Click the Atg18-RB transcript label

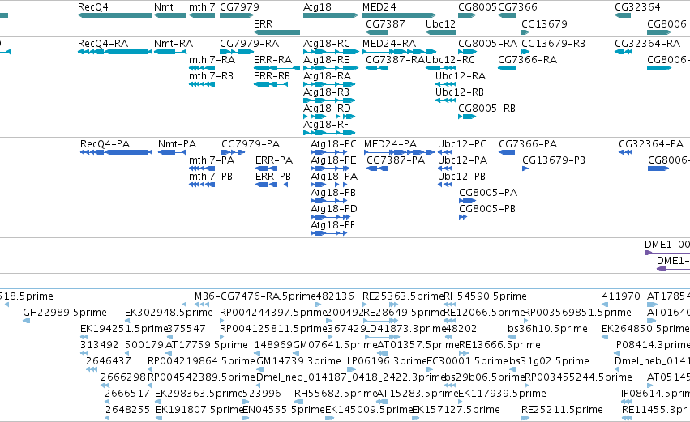pyautogui.click(x=326, y=92)
